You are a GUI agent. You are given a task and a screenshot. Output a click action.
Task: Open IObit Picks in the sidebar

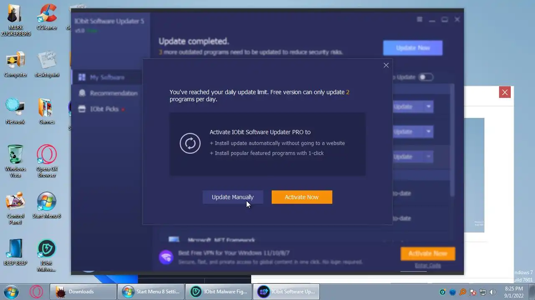(104, 109)
